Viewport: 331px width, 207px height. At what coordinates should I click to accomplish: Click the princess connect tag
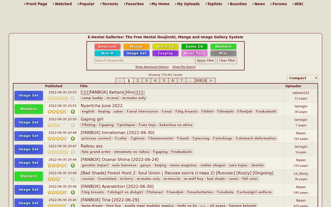click(x=96, y=138)
